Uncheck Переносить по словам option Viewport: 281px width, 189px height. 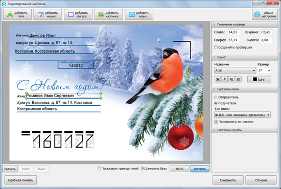coord(216,122)
